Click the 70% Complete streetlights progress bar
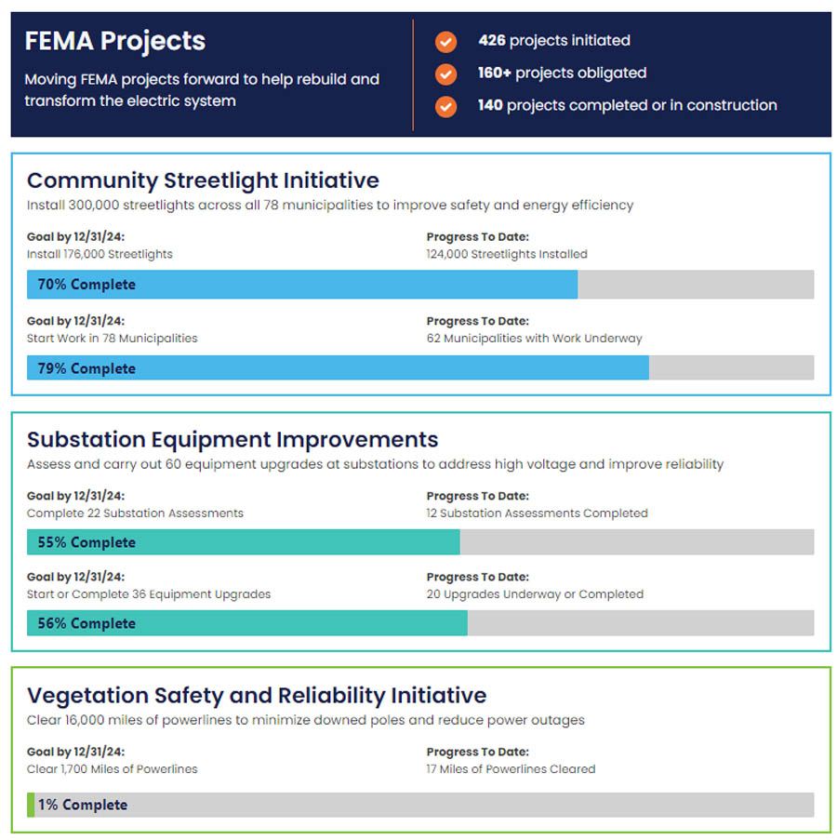The width and height of the screenshot is (837, 840). coord(419,285)
